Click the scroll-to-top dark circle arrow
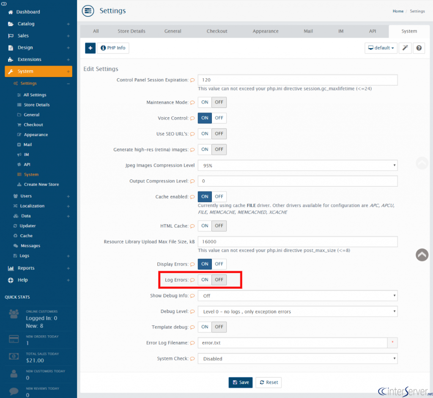The image size is (433, 398). click(422, 255)
